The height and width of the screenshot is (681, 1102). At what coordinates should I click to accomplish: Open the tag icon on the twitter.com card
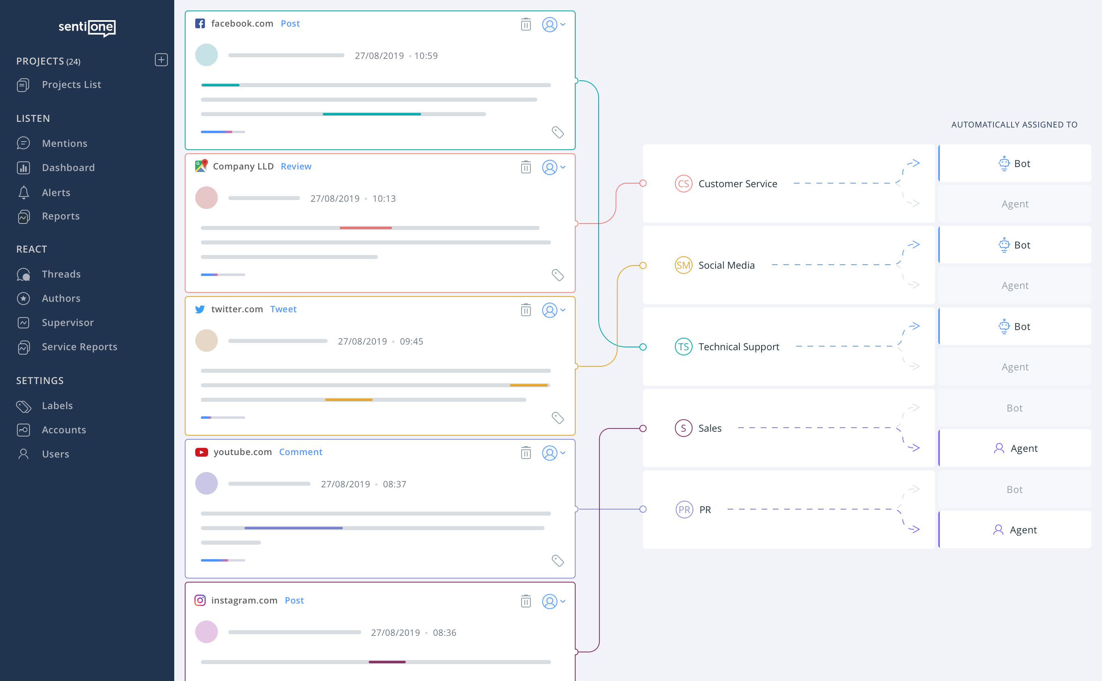[558, 418]
